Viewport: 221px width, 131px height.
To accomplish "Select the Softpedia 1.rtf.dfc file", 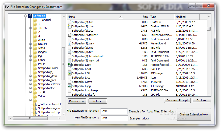I will tap(83, 95).
